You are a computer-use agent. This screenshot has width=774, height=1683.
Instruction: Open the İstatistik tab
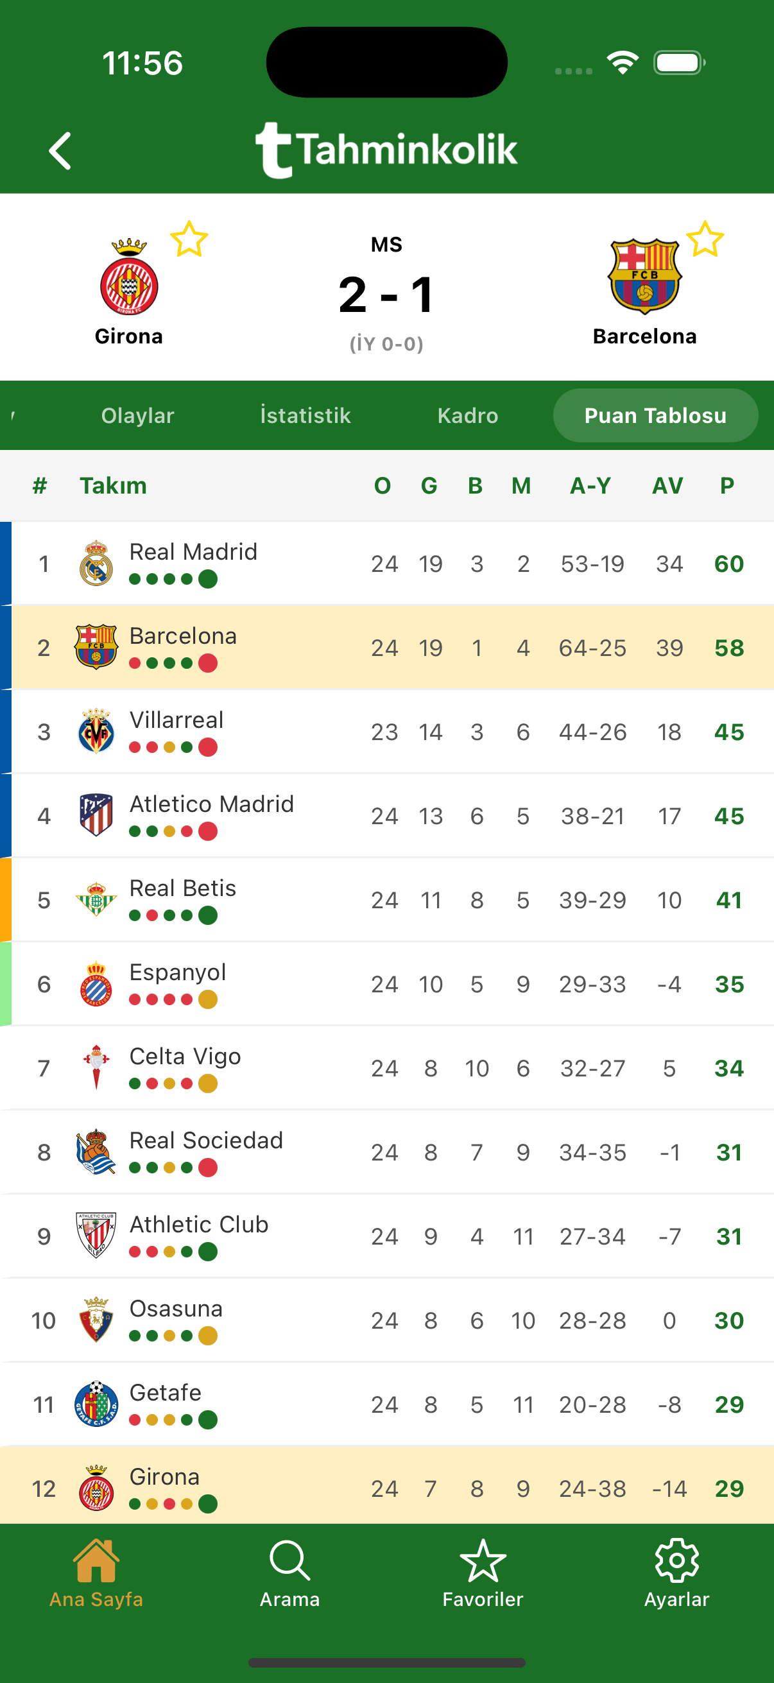click(305, 415)
